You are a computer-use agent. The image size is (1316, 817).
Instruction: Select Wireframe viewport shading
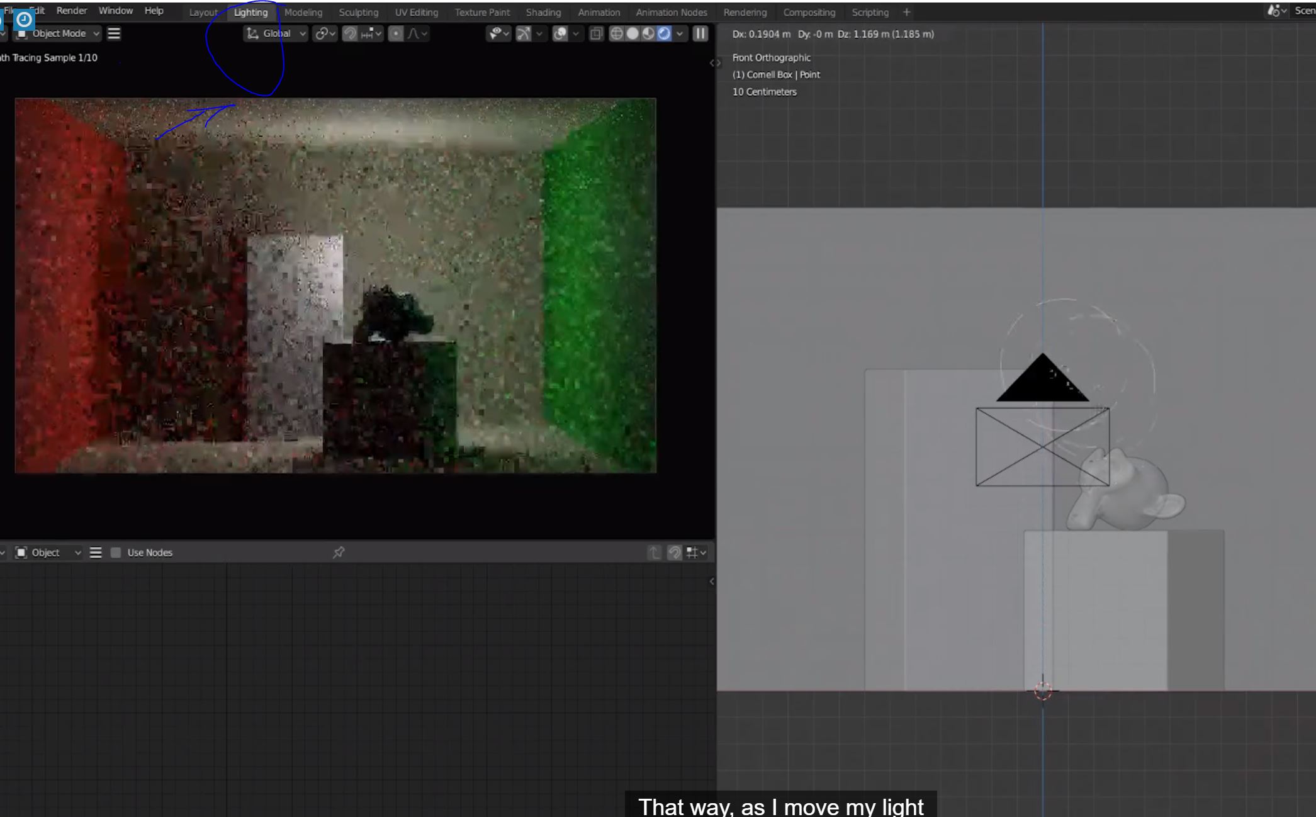click(617, 34)
